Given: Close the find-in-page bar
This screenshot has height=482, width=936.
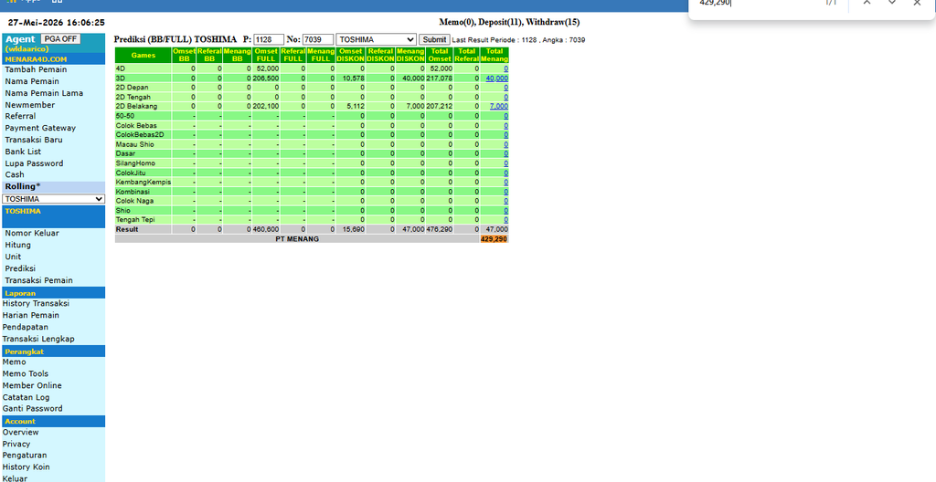Looking at the screenshot, I should (x=917, y=3).
